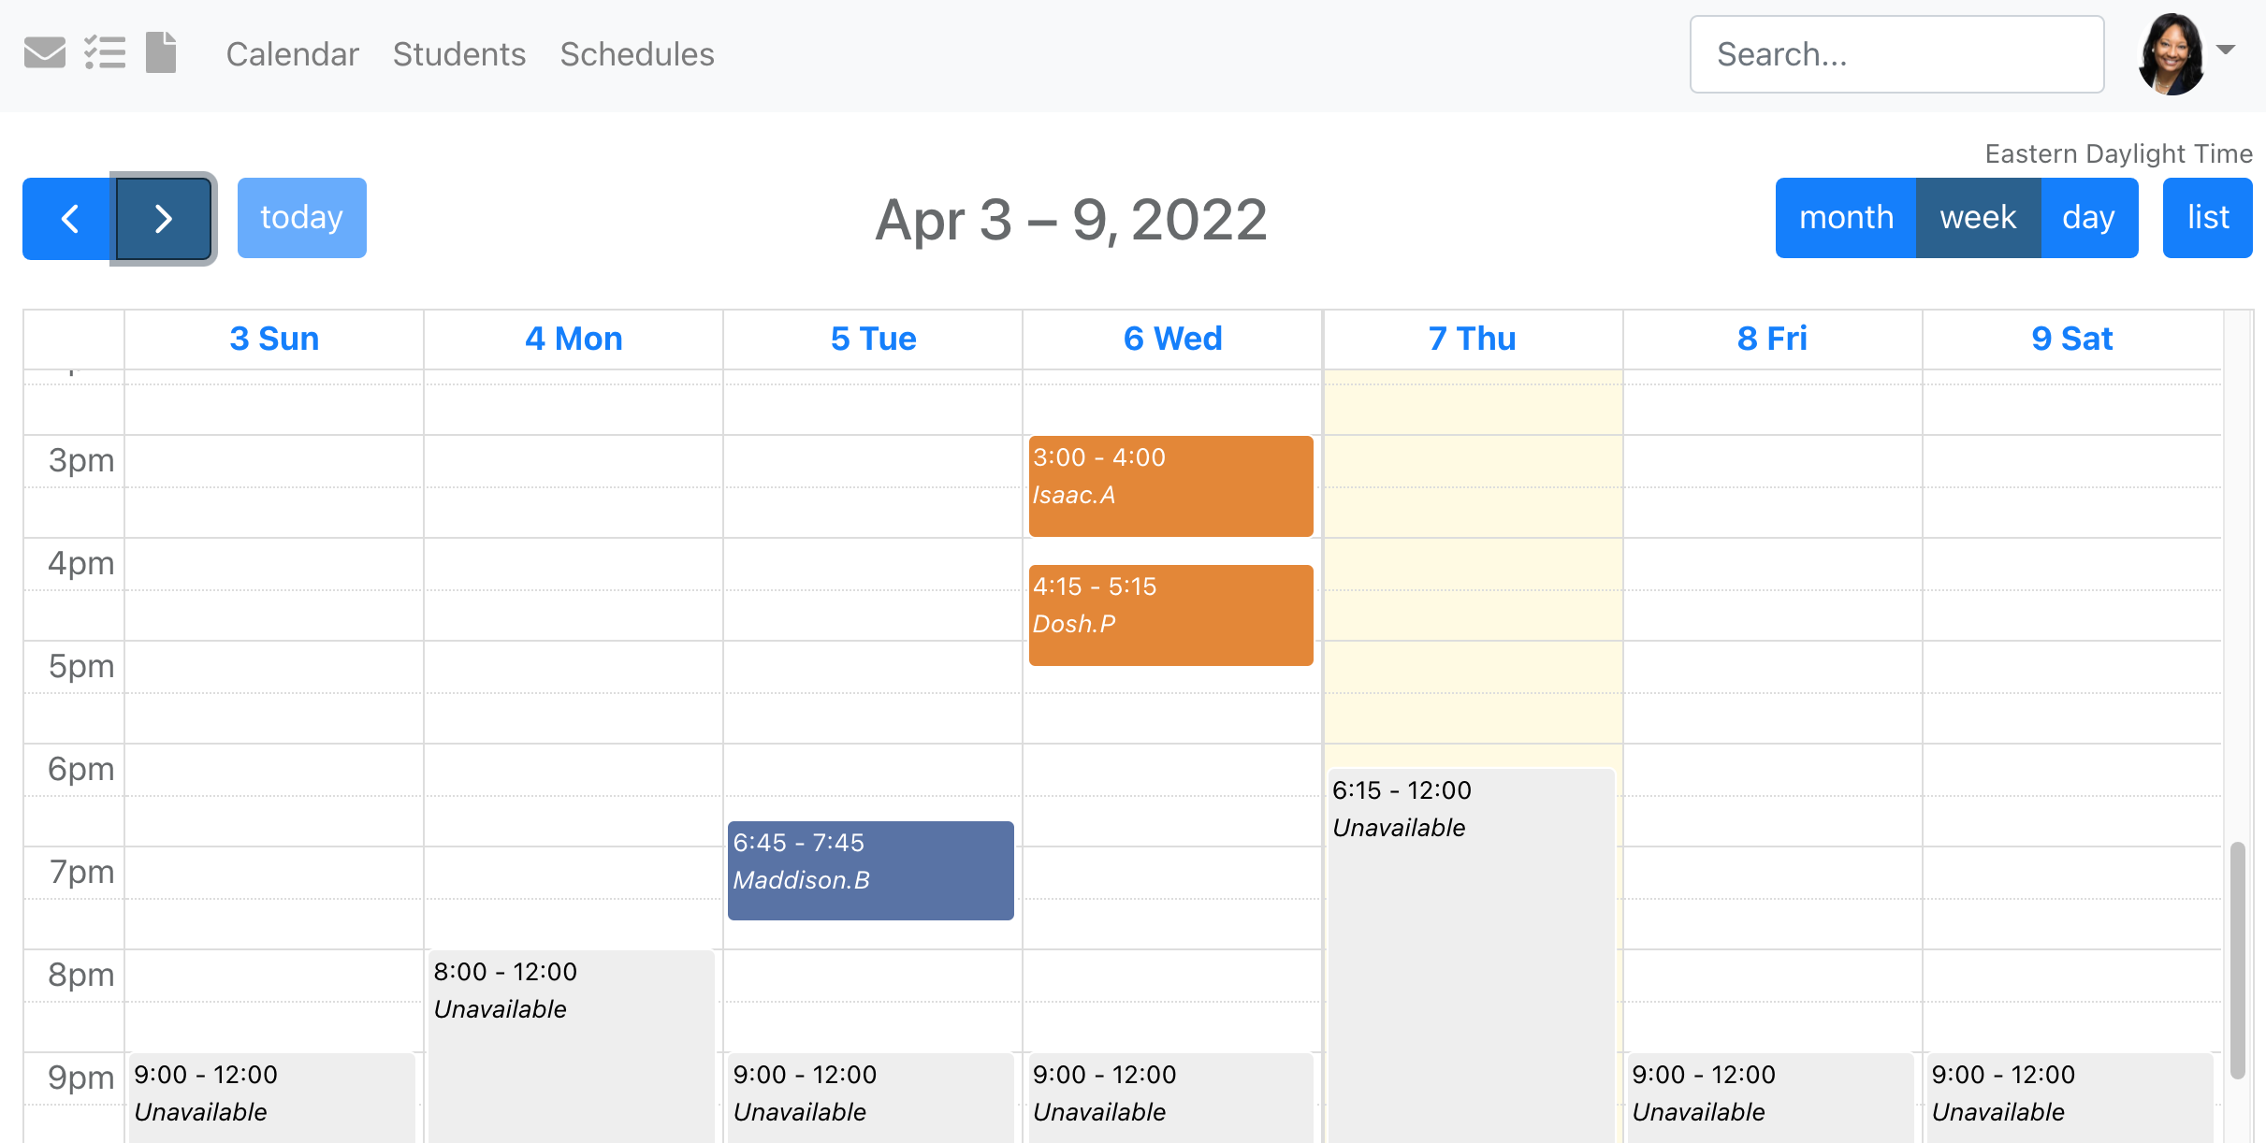The width and height of the screenshot is (2266, 1143).
Task: Advance to the next week
Action: 164,218
